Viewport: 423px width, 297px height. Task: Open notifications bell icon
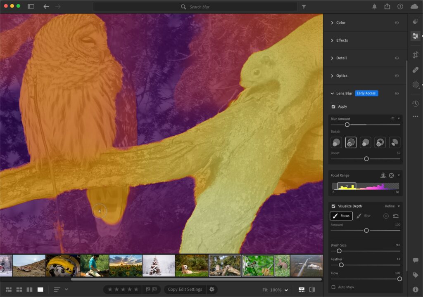(374, 7)
